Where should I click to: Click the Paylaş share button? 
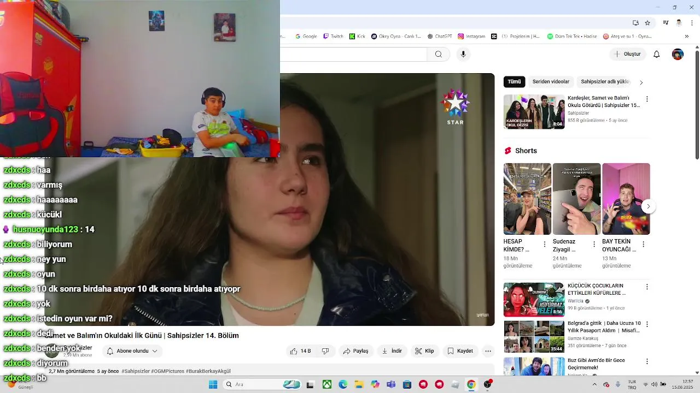[x=355, y=351]
